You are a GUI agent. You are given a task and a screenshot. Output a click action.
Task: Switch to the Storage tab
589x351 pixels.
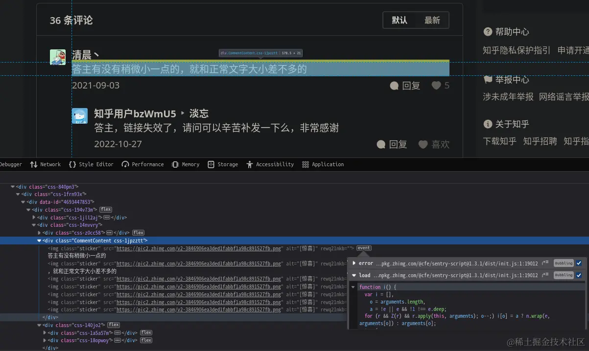pyautogui.click(x=223, y=164)
